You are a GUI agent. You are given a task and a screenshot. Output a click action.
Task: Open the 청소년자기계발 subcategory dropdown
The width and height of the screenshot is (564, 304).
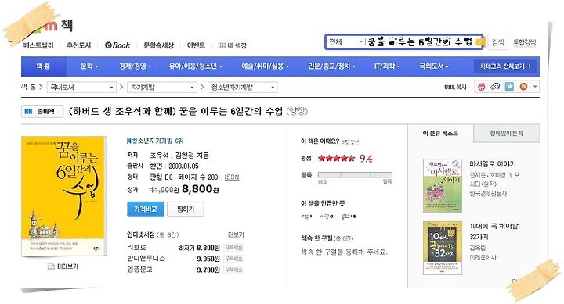(242, 88)
